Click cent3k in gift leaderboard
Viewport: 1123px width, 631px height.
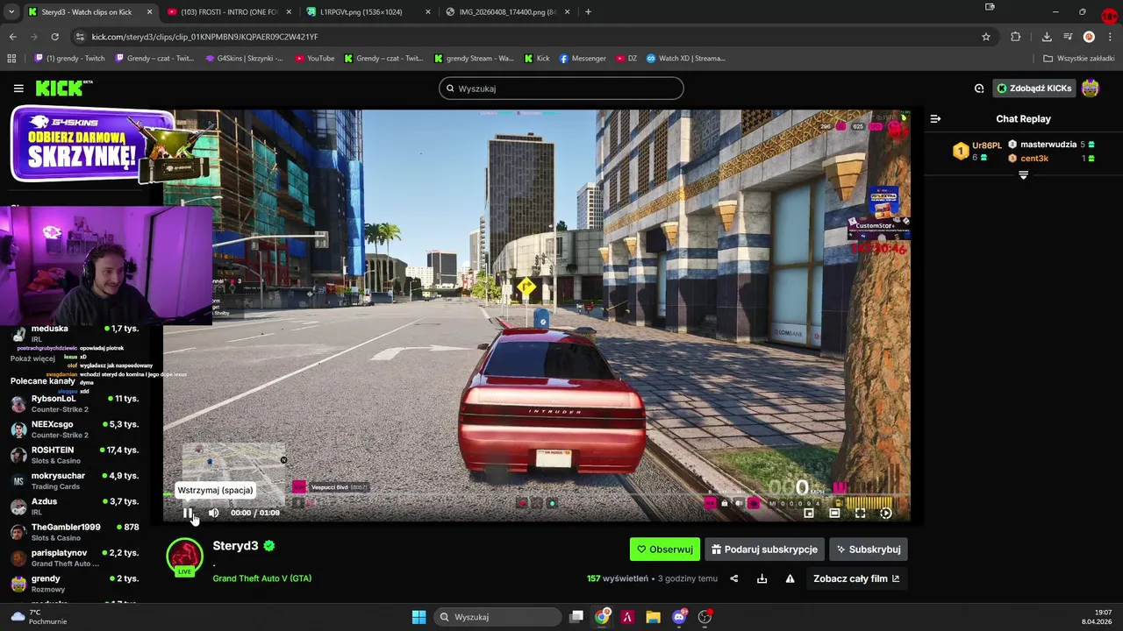pos(1034,159)
